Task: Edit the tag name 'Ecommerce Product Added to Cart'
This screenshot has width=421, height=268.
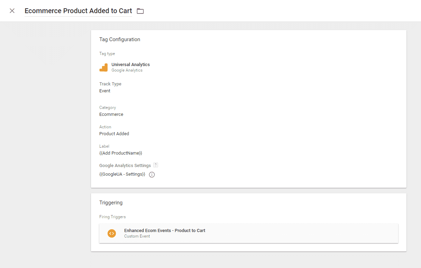Action: tap(78, 11)
